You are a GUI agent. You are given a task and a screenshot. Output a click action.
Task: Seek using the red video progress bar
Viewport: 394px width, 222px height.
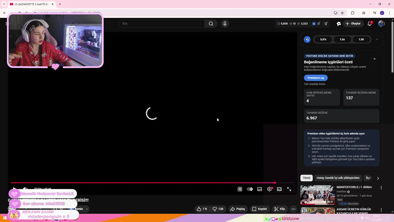[153, 183]
